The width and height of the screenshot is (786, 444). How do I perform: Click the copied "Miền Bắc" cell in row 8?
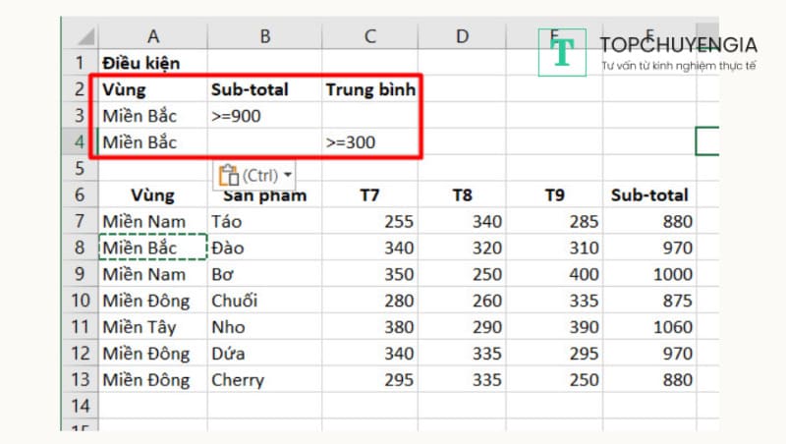tap(152, 248)
